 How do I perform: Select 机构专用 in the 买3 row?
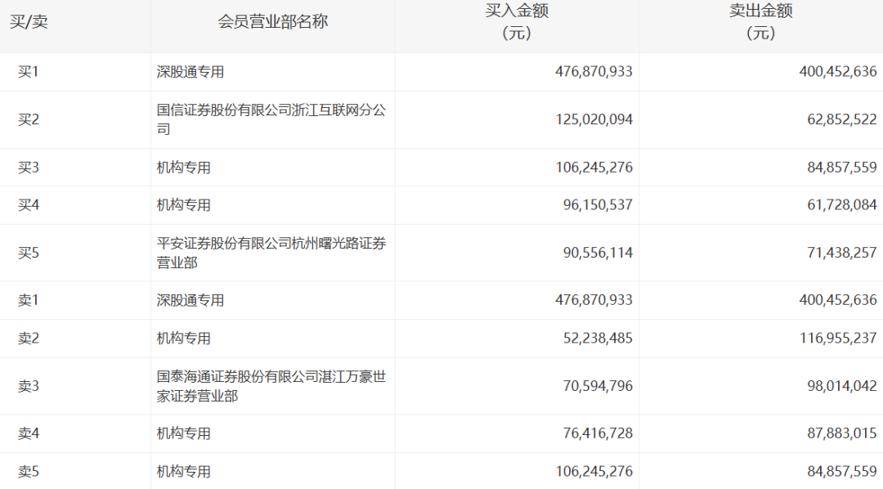pyautogui.click(x=184, y=168)
